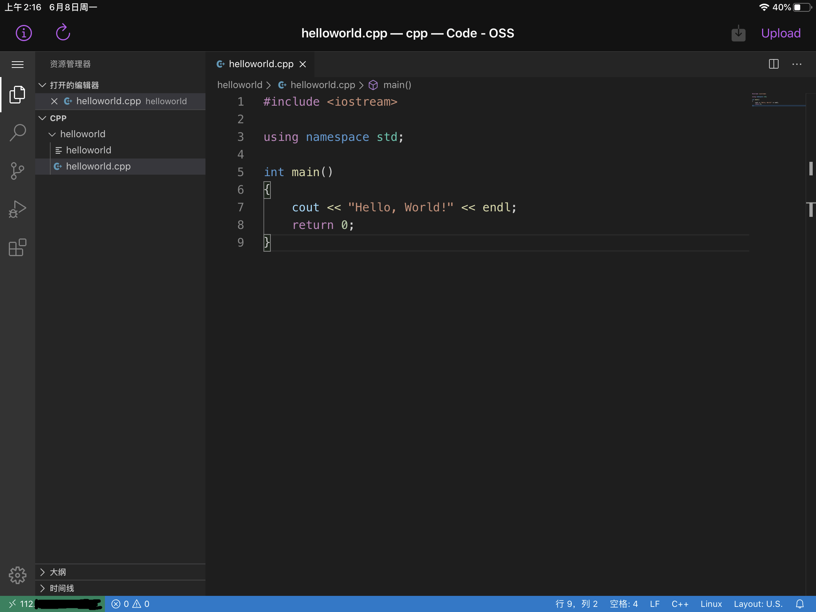This screenshot has width=816, height=612.
Task: Click the Layout: U.S. status item
Action: (x=758, y=604)
